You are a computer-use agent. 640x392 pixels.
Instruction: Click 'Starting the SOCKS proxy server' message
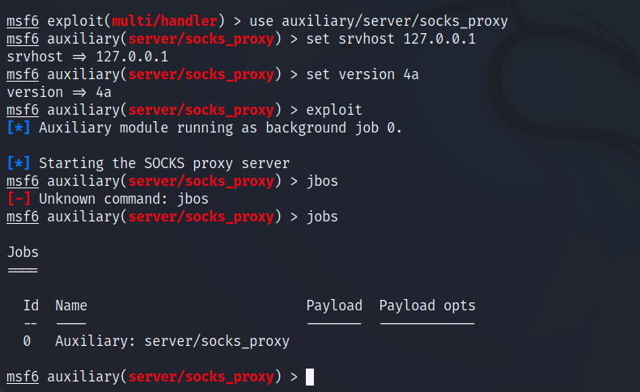[x=164, y=163]
